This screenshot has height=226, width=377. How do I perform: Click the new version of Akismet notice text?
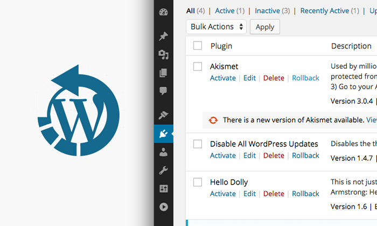pos(294,120)
